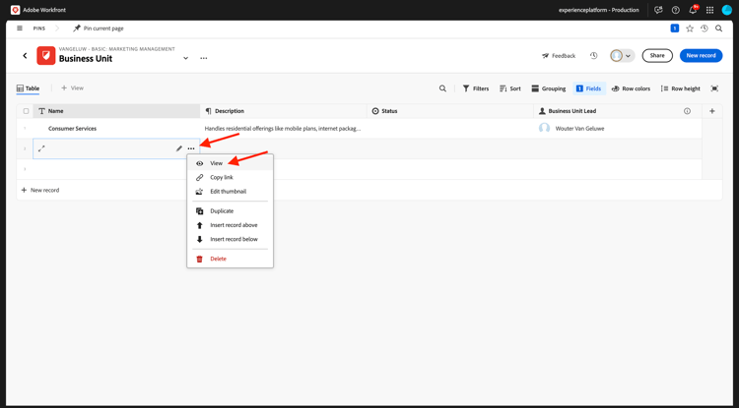Click the Name column header

coord(116,111)
